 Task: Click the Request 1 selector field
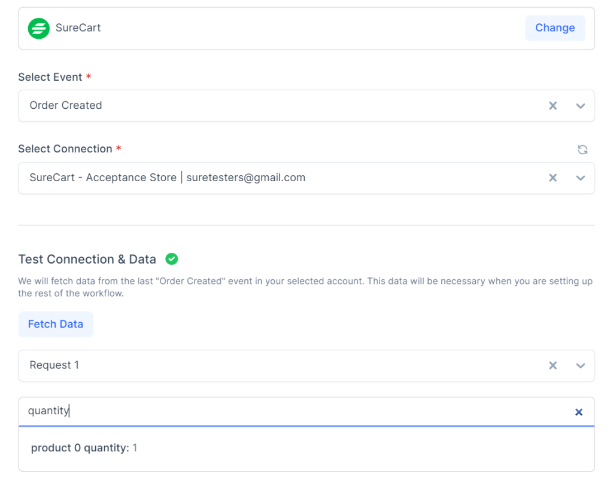(x=269, y=365)
